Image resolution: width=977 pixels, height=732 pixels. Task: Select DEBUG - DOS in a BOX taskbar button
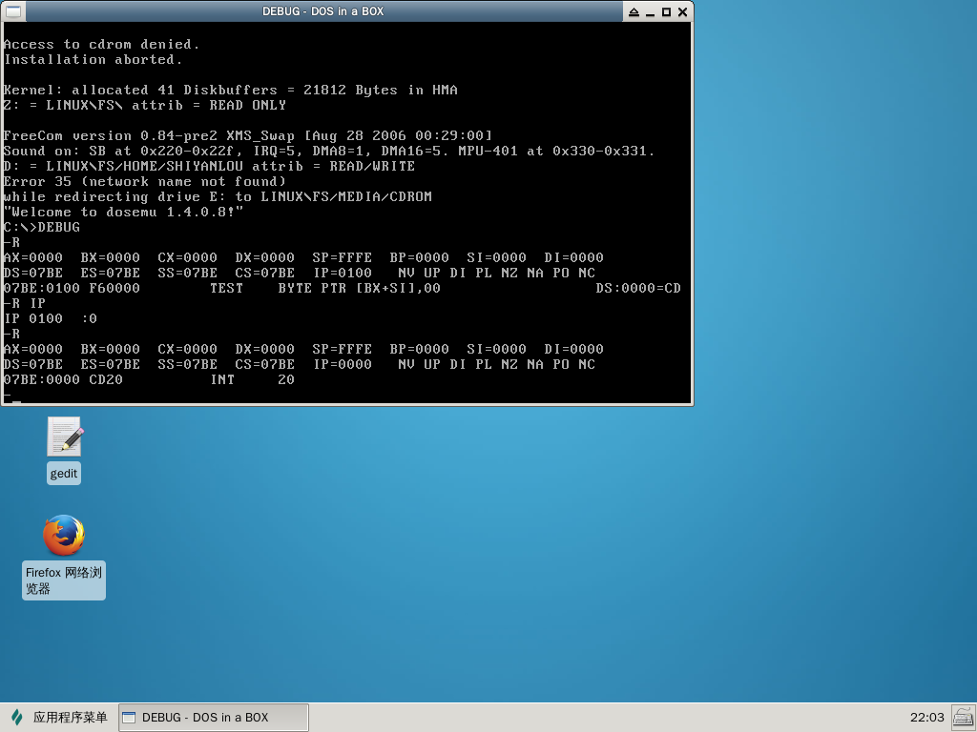[x=213, y=717]
